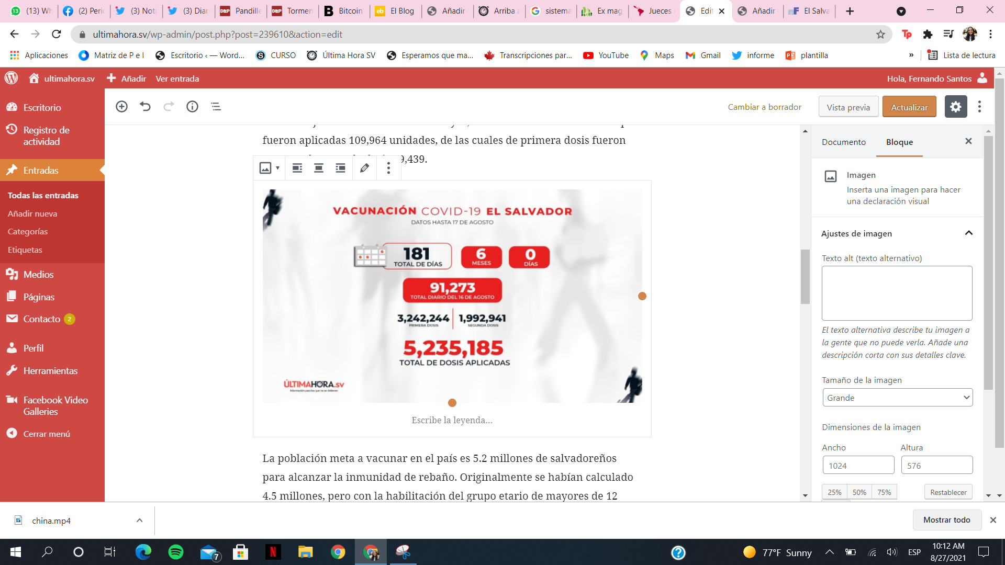Image resolution: width=1005 pixels, height=565 pixels.
Task: Undo the last edit
Action: pos(145,107)
